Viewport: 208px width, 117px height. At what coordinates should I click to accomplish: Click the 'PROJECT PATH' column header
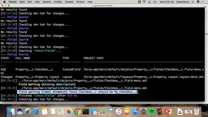click(x=93, y=58)
